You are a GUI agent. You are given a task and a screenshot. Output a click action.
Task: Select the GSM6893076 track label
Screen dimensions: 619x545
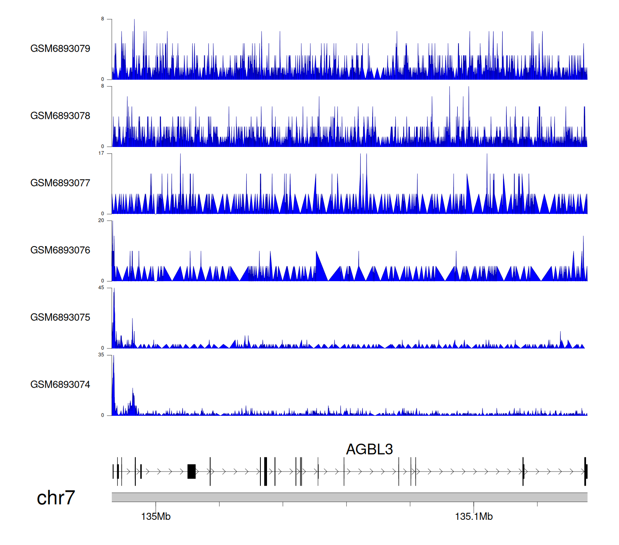tap(60, 250)
